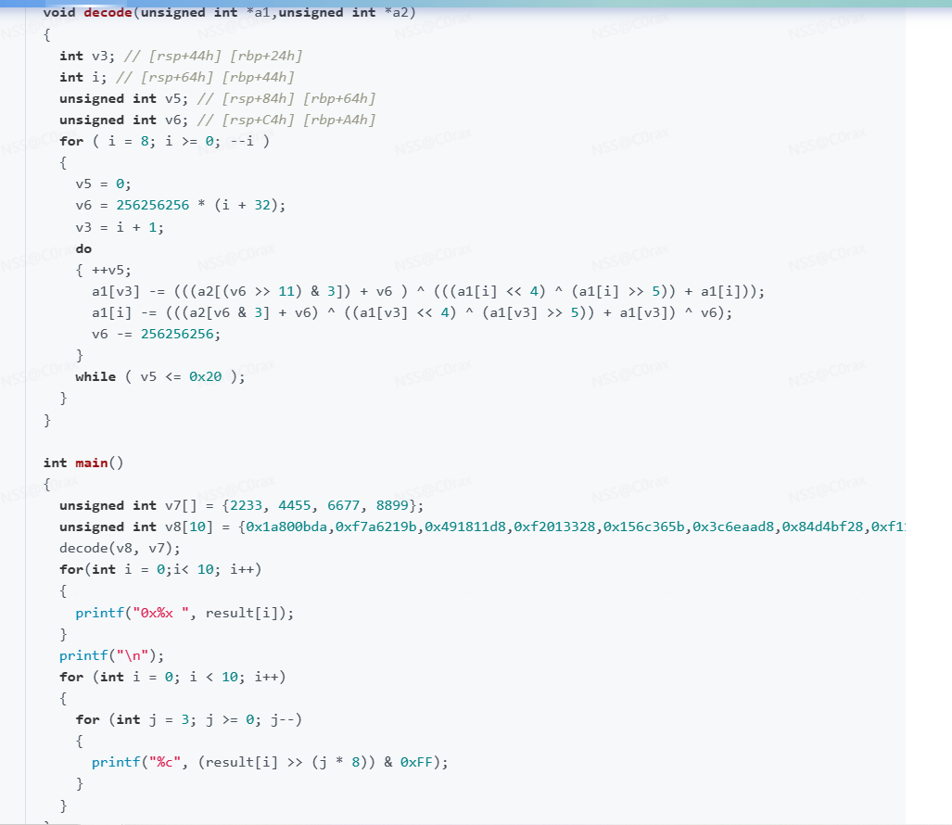952x825 pixels.
Task: Click the 'do' keyword in the loop
Action: pos(83,248)
